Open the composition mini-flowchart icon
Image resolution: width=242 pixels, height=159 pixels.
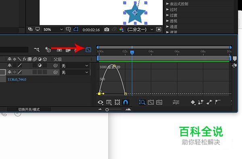(x=37, y=49)
